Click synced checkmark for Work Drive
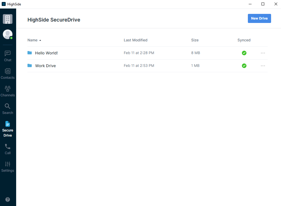 click(244, 66)
